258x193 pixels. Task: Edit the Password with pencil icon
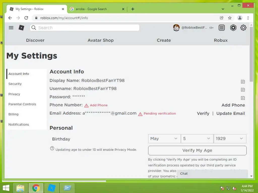point(243,98)
